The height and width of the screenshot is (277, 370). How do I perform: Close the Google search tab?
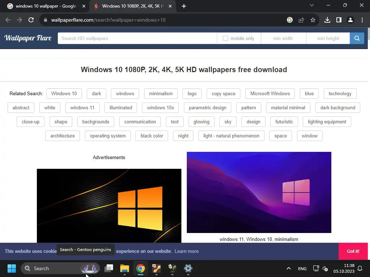84,6
